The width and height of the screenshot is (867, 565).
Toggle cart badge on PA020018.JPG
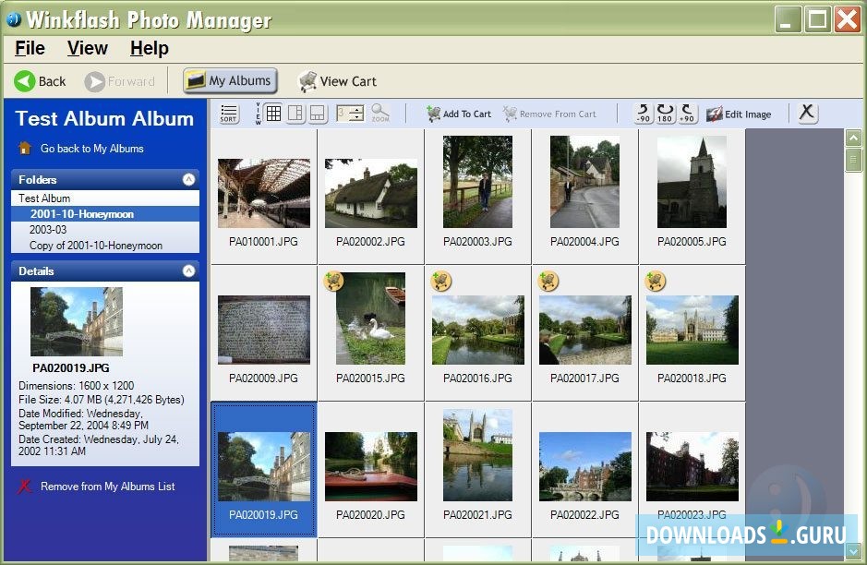656,280
